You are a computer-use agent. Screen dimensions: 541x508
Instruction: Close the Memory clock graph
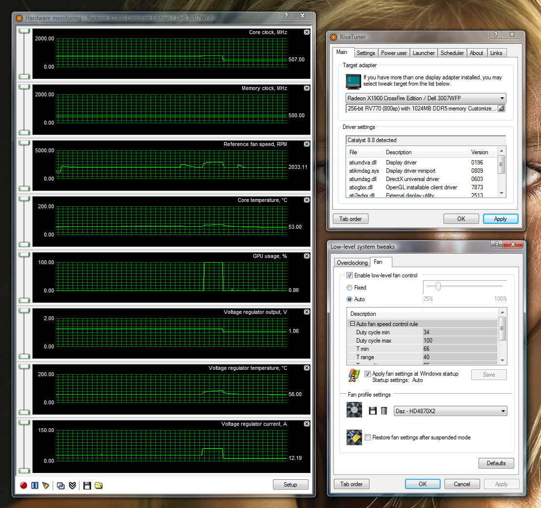[x=307, y=88]
